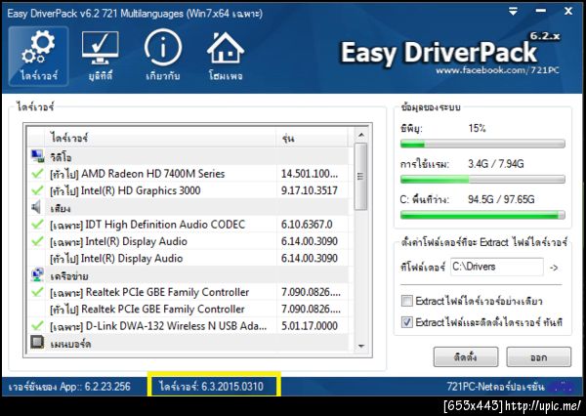
Task: Click the C: free space progress bar
Action: click(482, 215)
